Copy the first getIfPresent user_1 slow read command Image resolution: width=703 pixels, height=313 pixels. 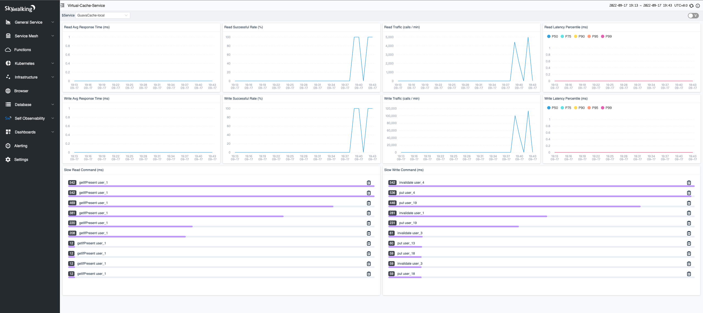tap(369, 183)
